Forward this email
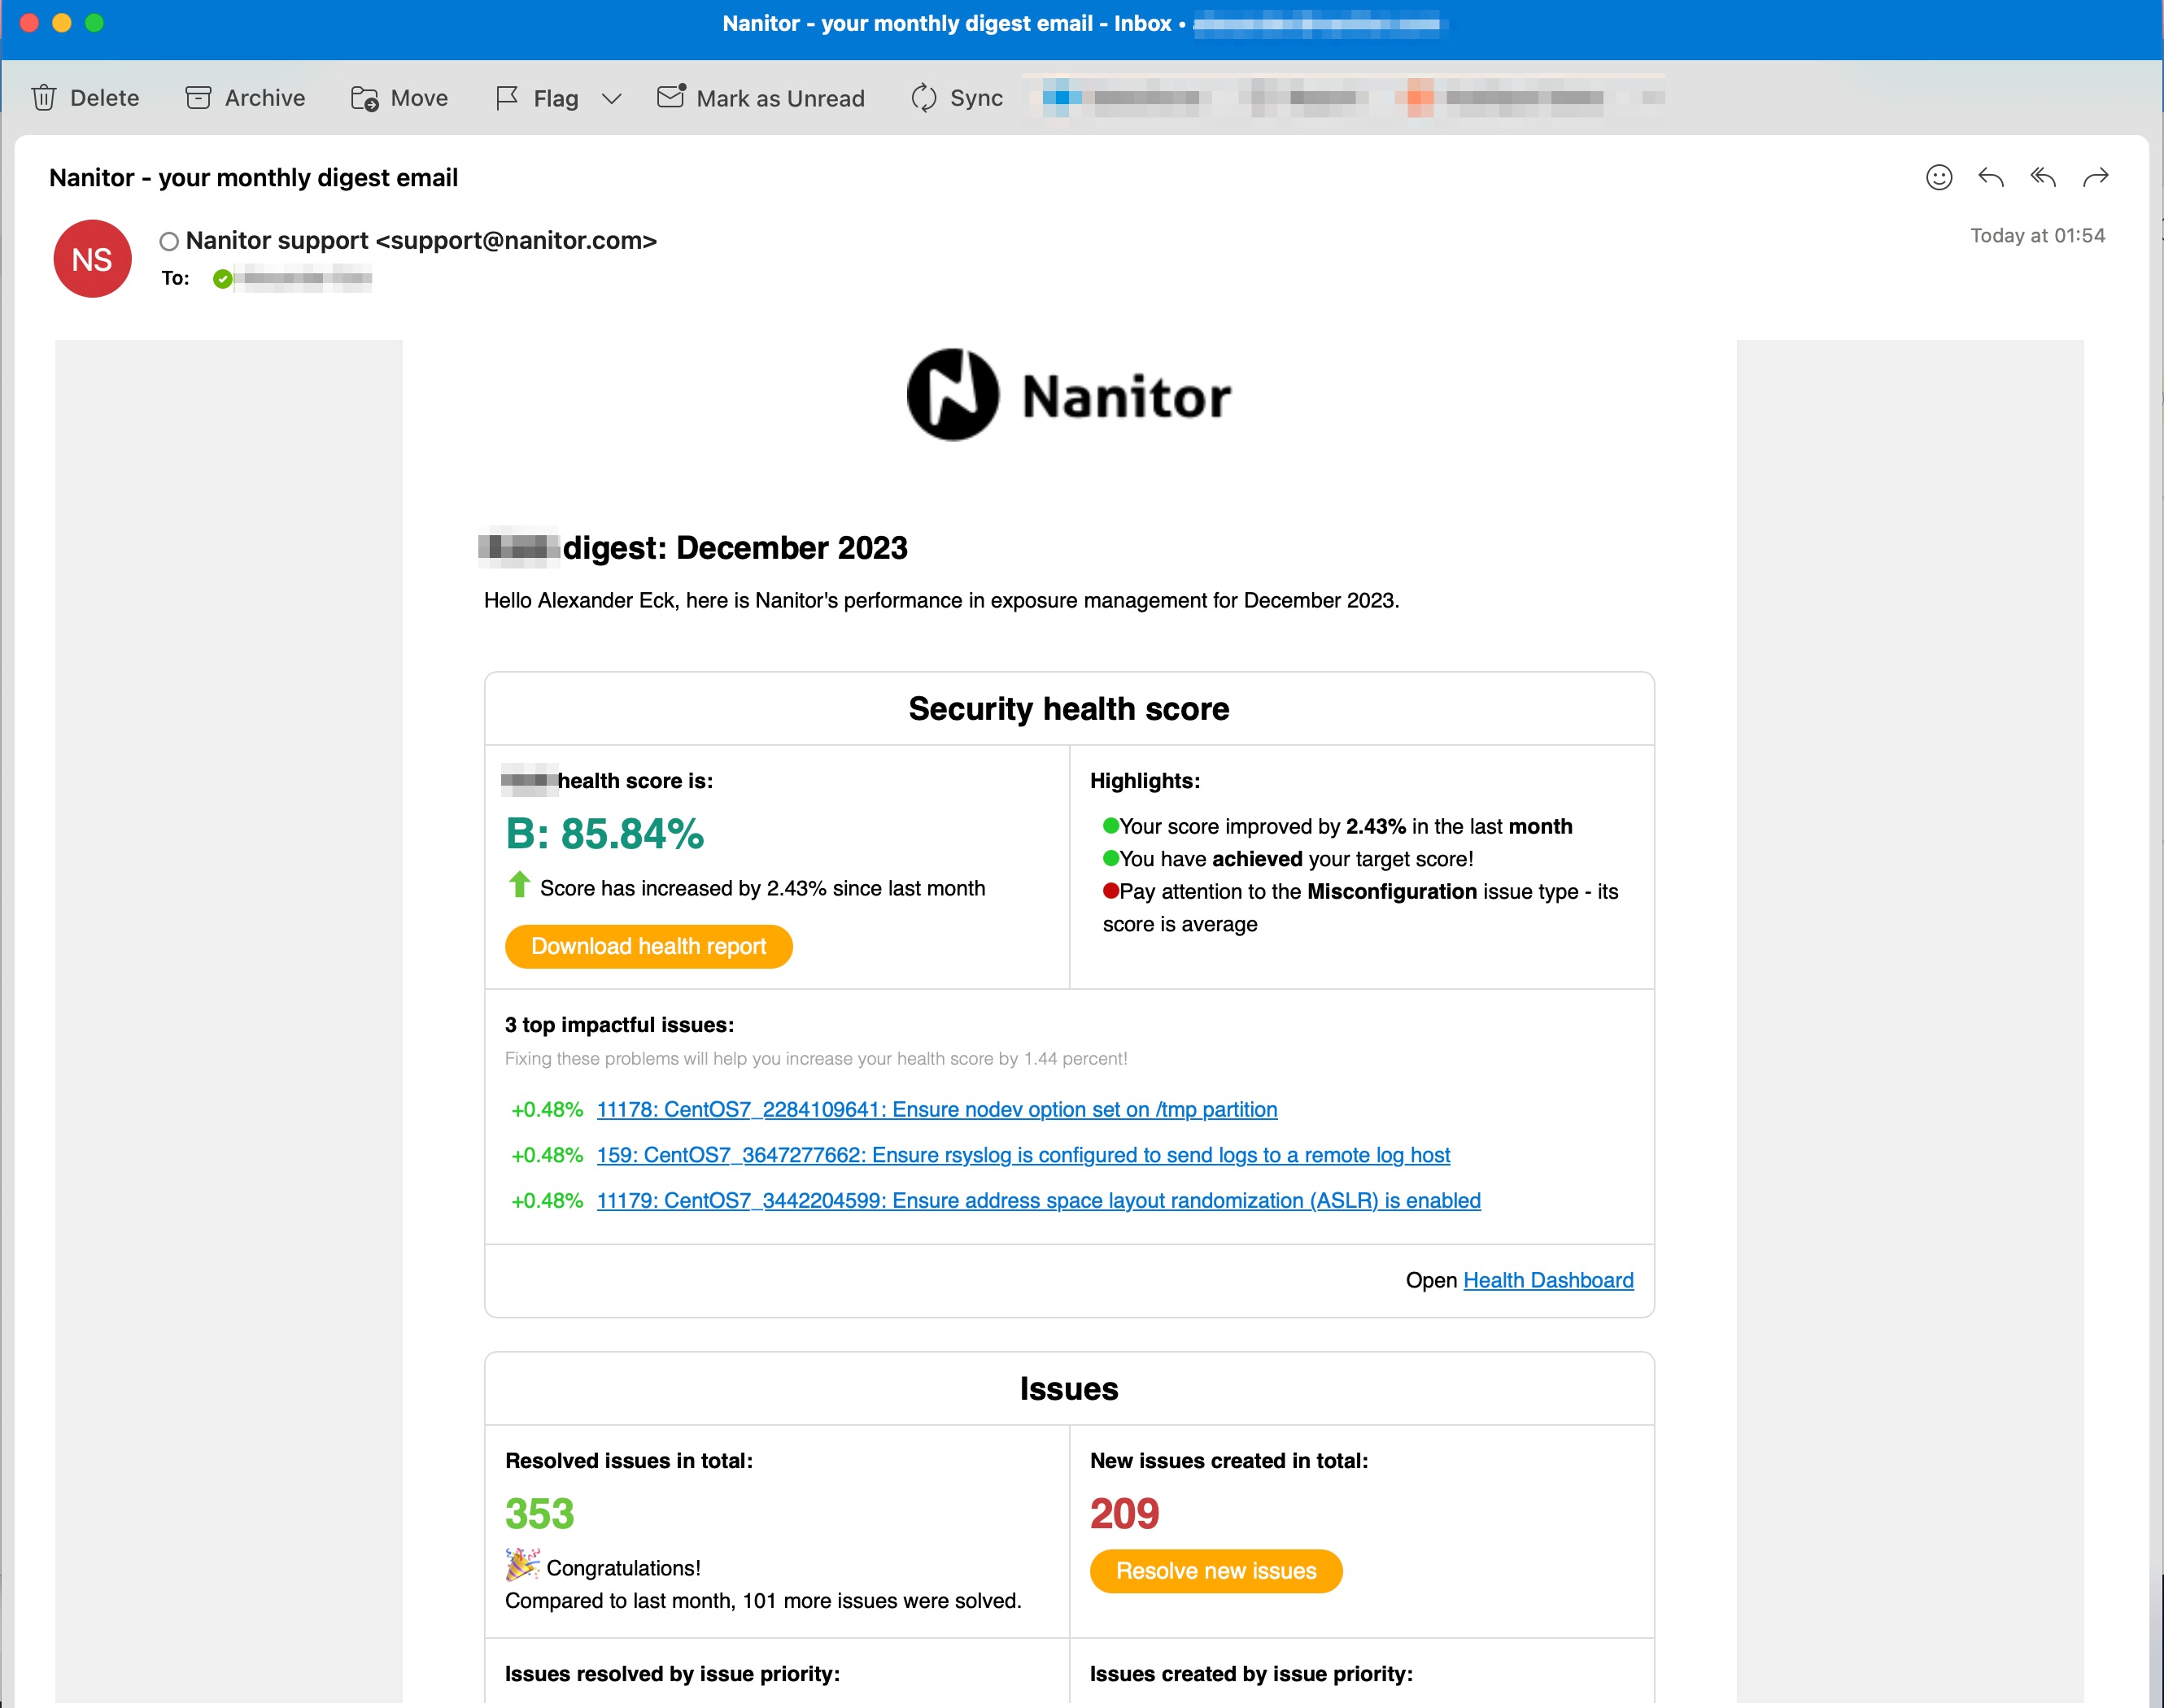 [x=2095, y=177]
